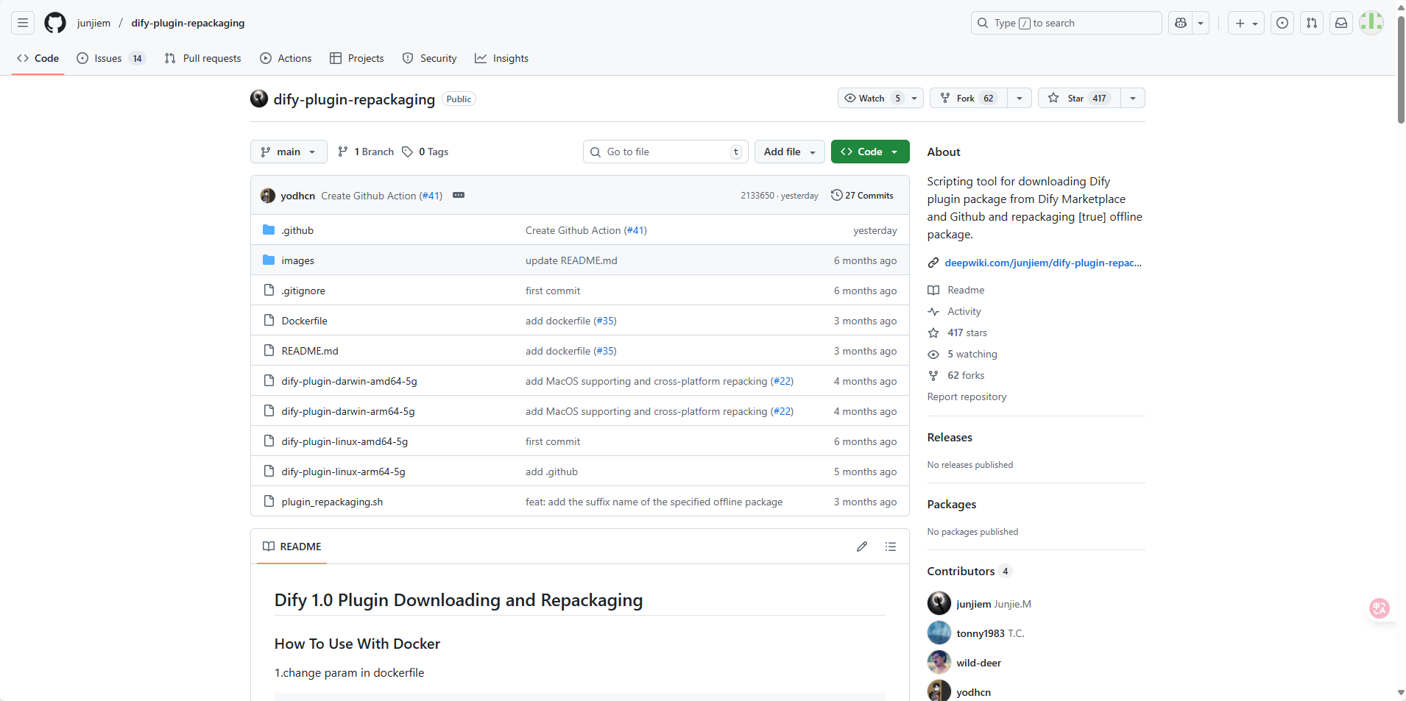
Task: Click the Type / to search field
Action: coord(1065,23)
